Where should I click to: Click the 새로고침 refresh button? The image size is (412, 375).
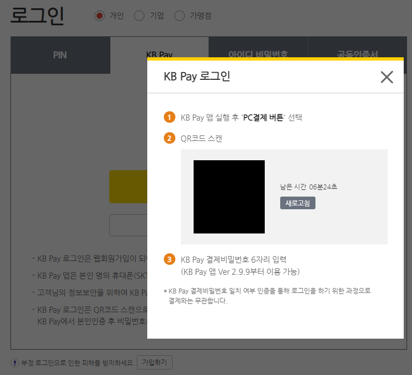[298, 203]
